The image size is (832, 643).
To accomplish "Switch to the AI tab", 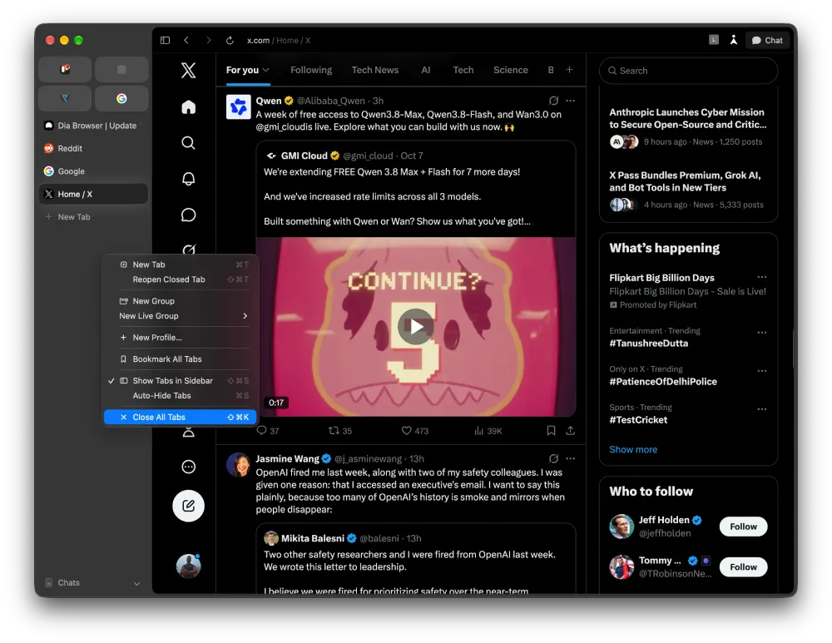I will click(x=425, y=70).
